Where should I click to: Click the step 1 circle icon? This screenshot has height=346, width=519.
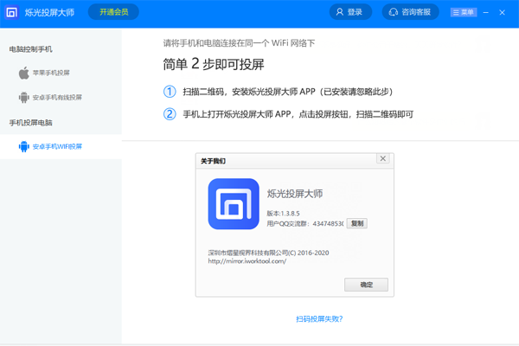(170, 92)
